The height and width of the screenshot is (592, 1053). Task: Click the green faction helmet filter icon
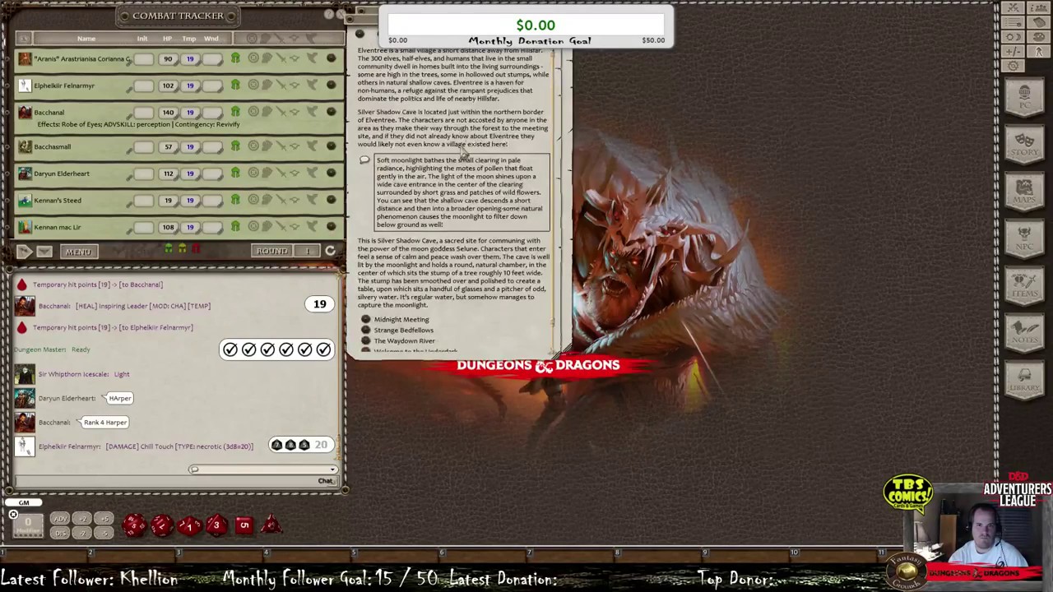[169, 249]
